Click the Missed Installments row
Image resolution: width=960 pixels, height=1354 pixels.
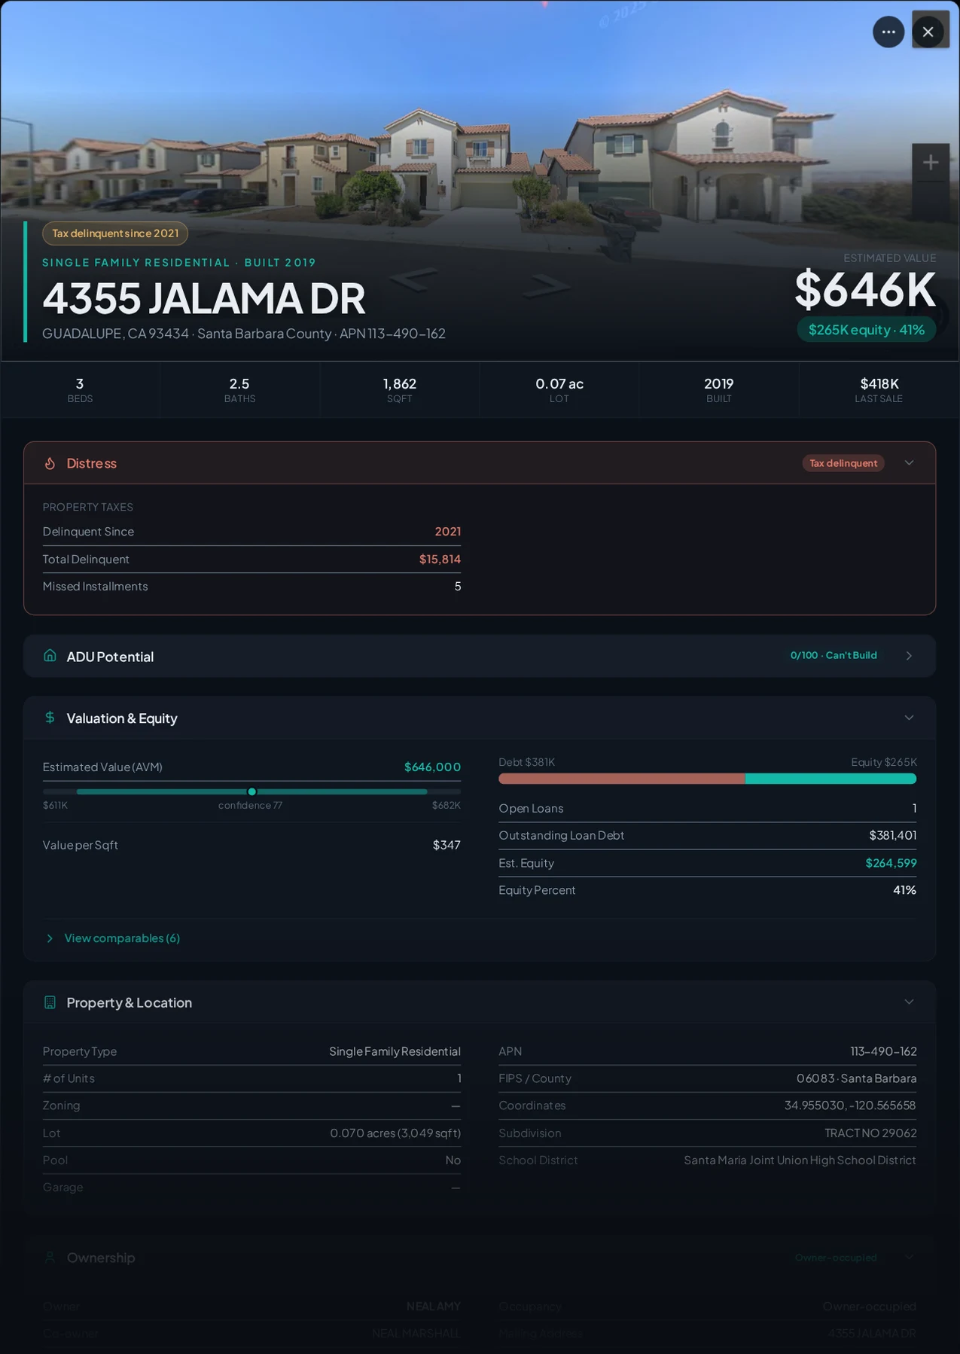(x=251, y=587)
